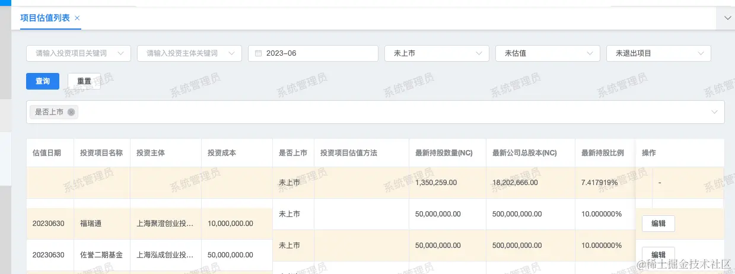Select the 福瑞通 project name cell

(102, 224)
